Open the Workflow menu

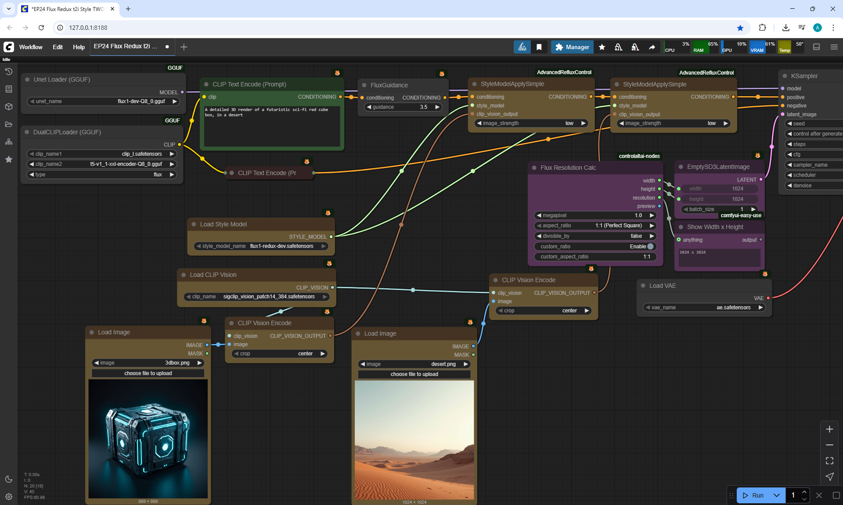click(x=31, y=47)
